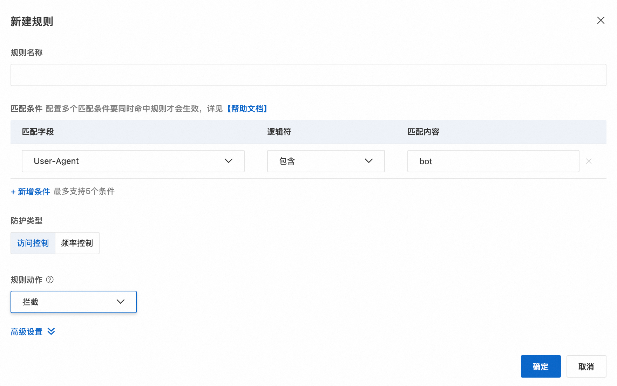Remove the User-Agent condition row with the x icon
The image size is (617, 386).
point(589,161)
